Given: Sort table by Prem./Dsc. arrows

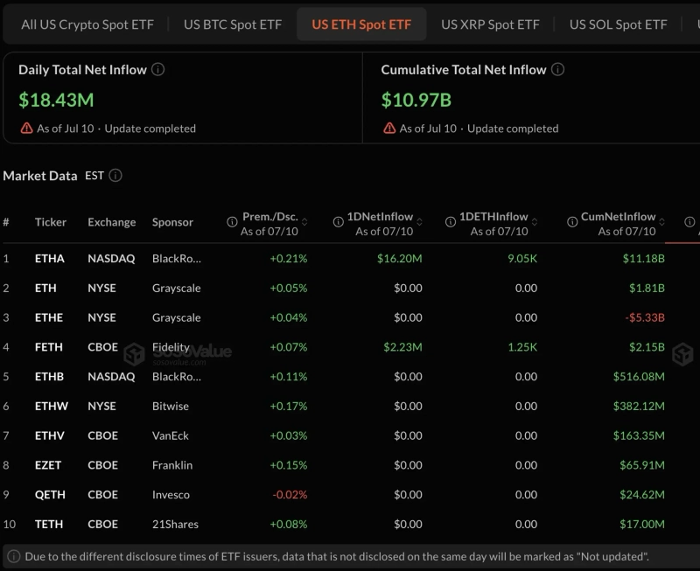Looking at the screenshot, I should [x=304, y=222].
